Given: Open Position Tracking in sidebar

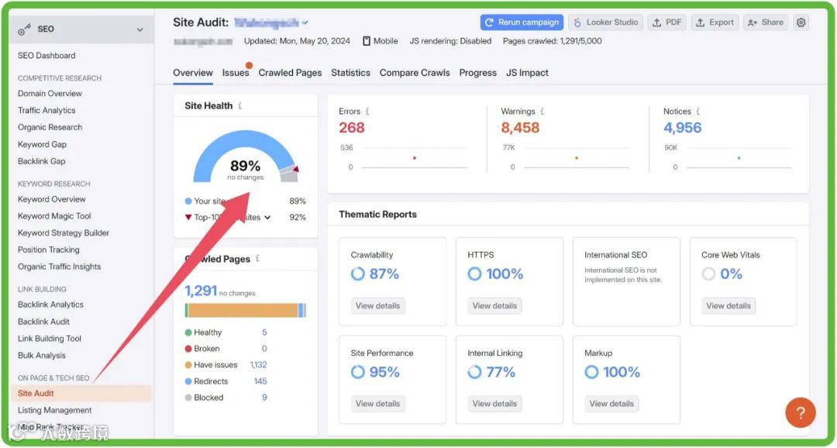Looking at the screenshot, I should pos(48,250).
